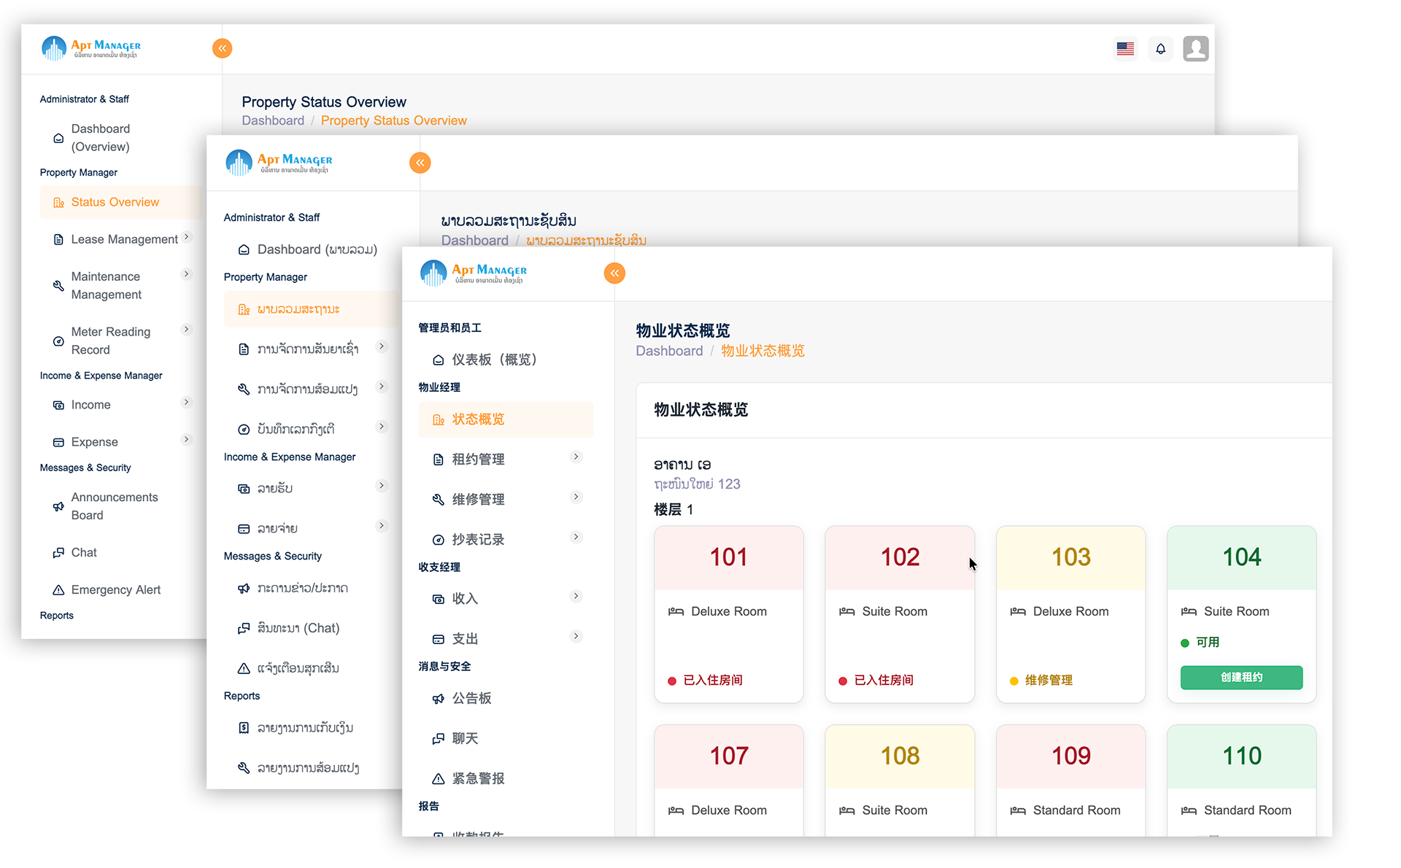Click the notification bell icon

tap(1160, 48)
